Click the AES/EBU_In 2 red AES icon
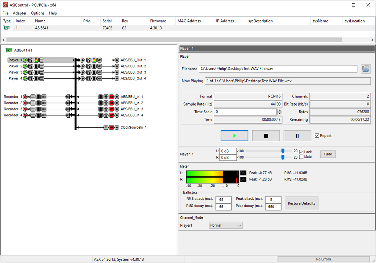 coord(111,103)
